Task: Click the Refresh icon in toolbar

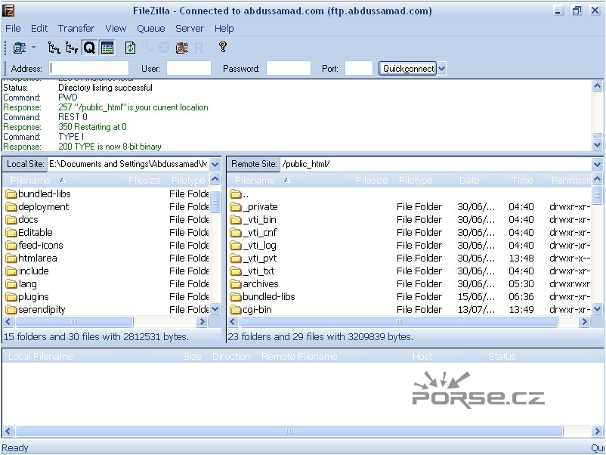Action: pyautogui.click(x=130, y=48)
